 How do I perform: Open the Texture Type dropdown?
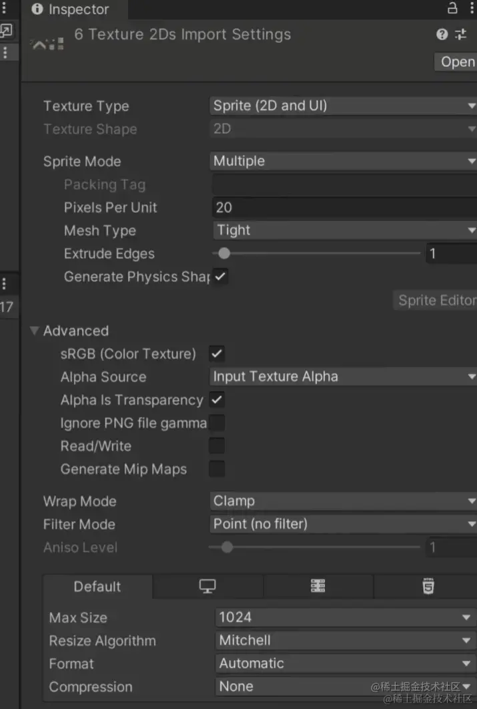[x=344, y=106]
